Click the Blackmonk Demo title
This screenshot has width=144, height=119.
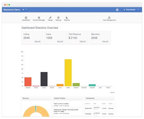tap(12, 10)
